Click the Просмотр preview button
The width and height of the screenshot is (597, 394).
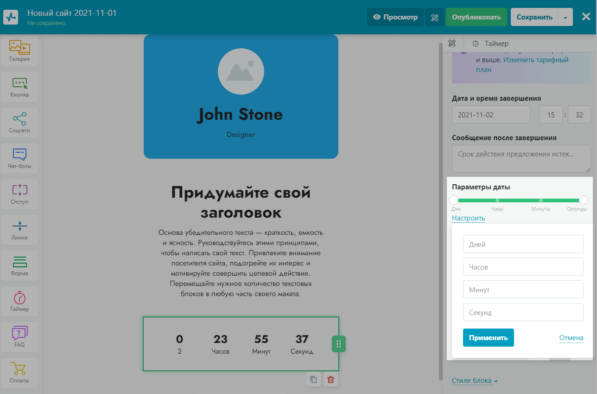395,17
